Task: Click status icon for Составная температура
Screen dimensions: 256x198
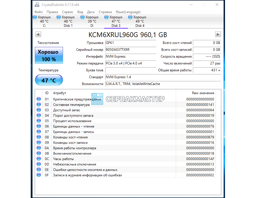Action: point(39,104)
